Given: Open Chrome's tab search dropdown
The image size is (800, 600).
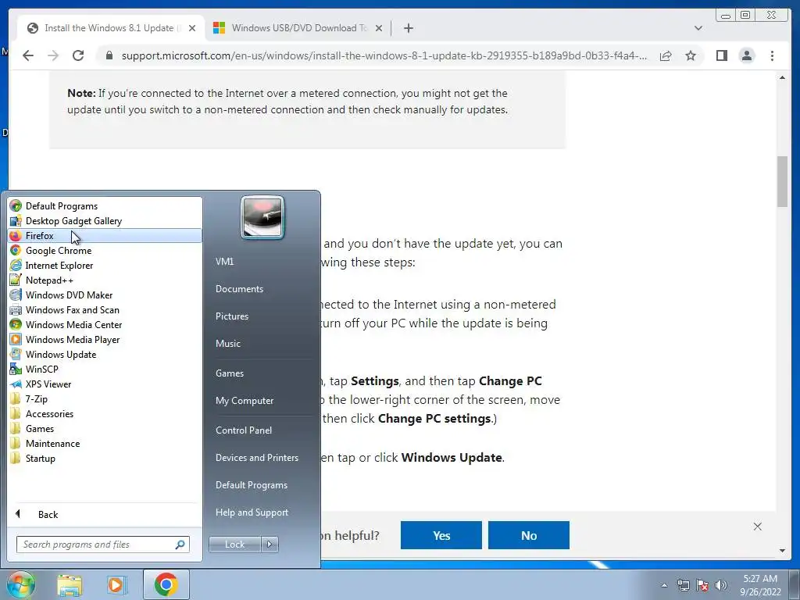Looking at the screenshot, I should 698,28.
